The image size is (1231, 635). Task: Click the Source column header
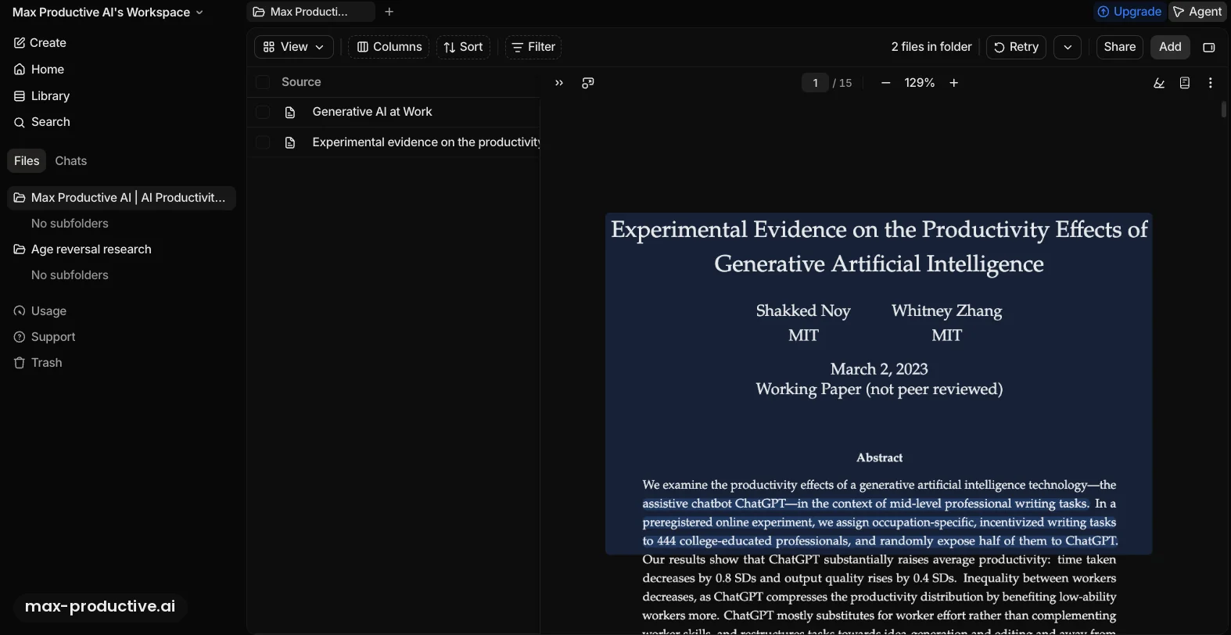(x=301, y=82)
